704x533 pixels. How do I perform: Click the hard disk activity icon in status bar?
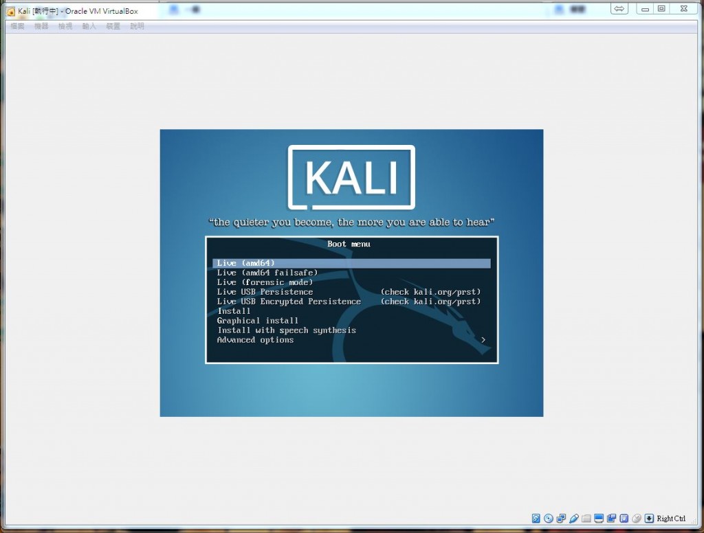[x=536, y=519]
